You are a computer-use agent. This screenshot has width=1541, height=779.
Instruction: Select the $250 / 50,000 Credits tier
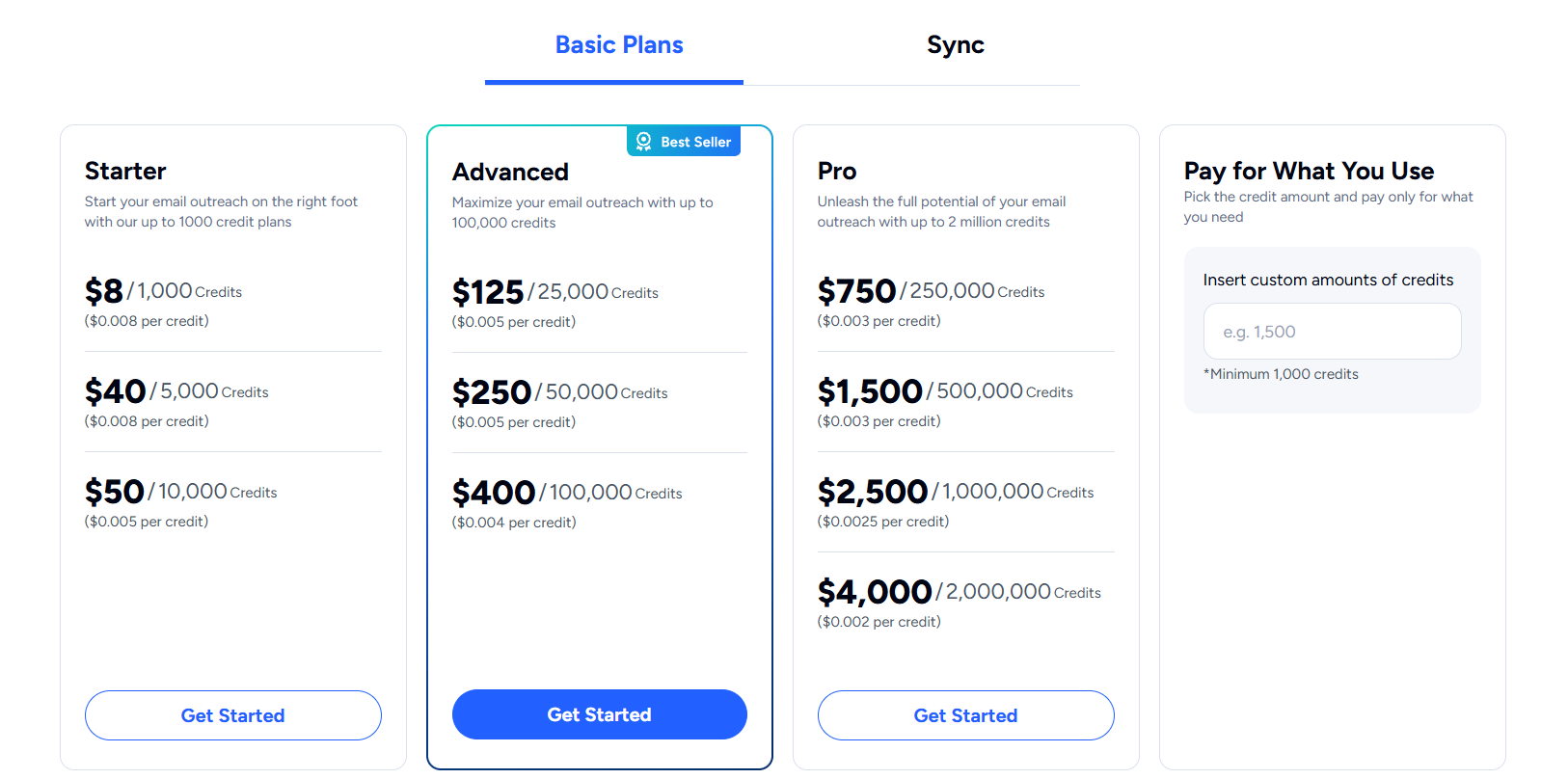[x=559, y=392]
